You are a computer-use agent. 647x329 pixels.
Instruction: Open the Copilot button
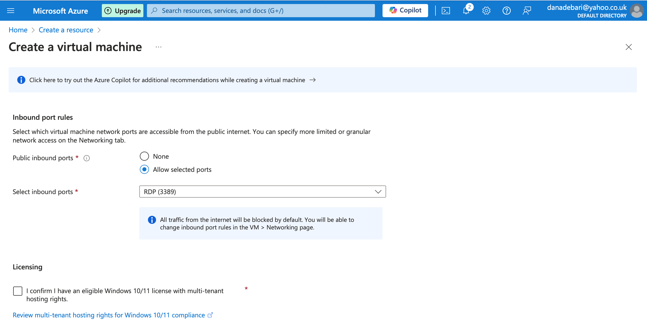point(405,11)
